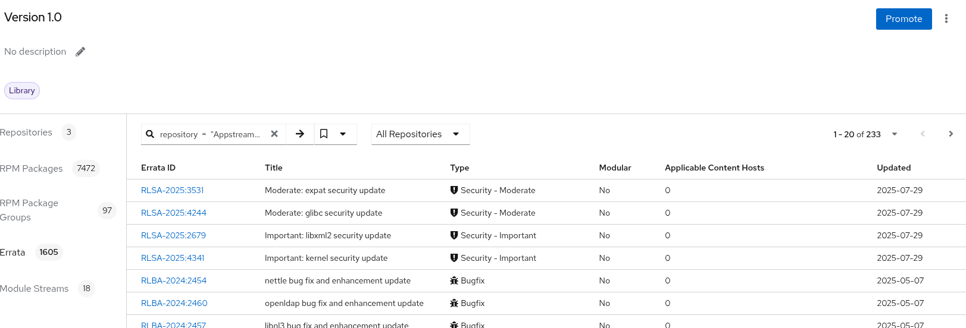
Task: Expand the 1 - 20 of 233 pagination menu
Action: [894, 134]
